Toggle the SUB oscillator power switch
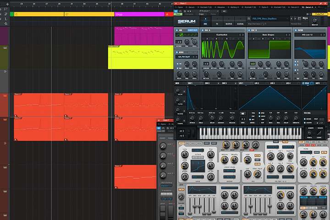330x220 pixels. point(177,30)
